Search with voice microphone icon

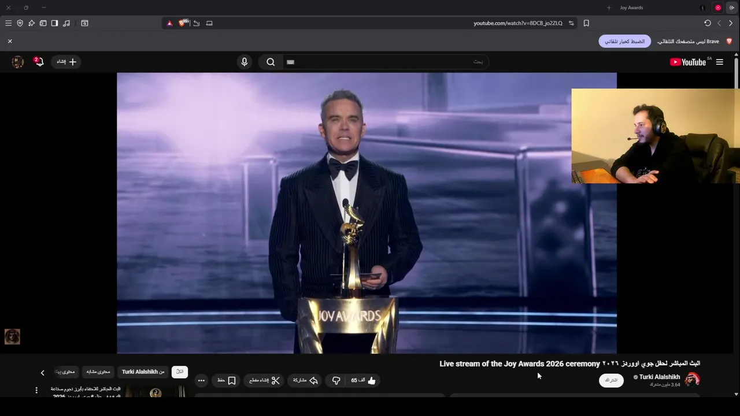click(245, 62)
